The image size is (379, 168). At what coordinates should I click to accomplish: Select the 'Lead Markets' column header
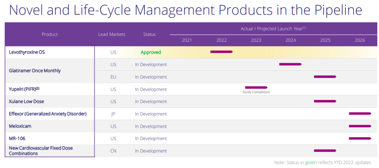click(112, 34)
